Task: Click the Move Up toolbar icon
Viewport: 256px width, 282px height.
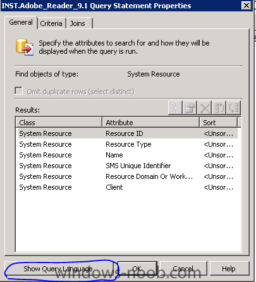Action: click(x=219, y=108)
